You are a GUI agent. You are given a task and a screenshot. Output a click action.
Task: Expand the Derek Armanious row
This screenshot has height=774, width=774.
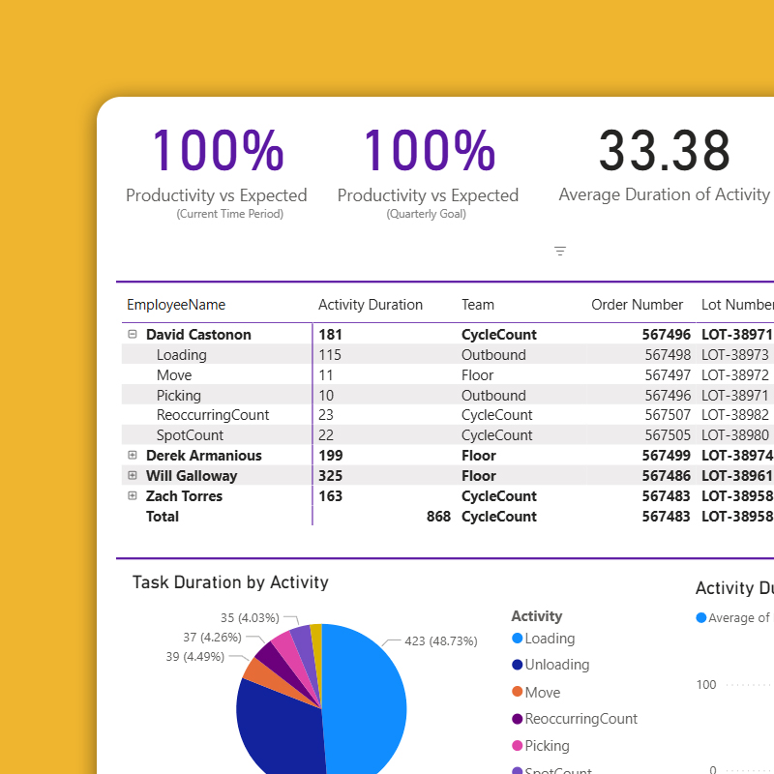point(133,456)
